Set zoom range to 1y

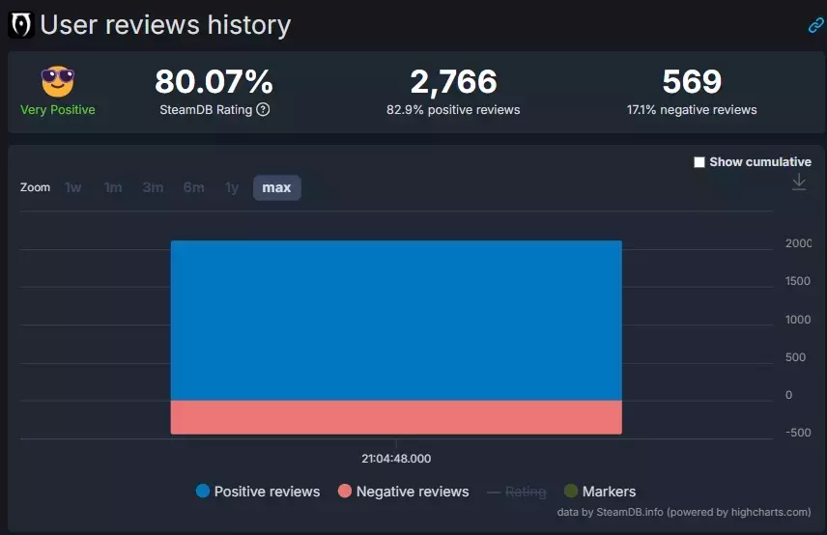coord(232,187)
